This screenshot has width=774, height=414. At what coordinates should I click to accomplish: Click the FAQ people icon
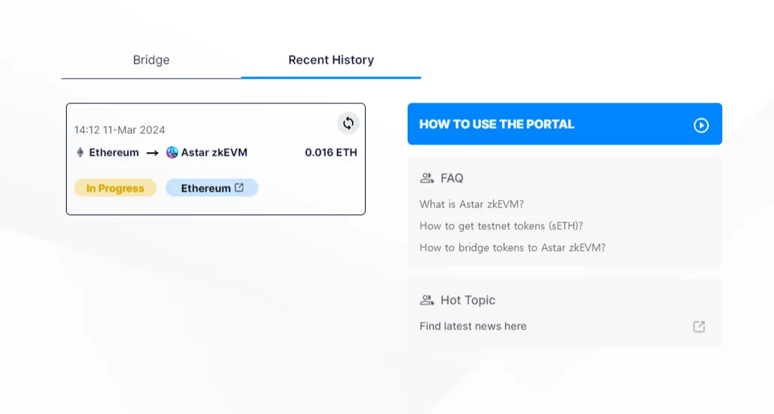point(426,178)
